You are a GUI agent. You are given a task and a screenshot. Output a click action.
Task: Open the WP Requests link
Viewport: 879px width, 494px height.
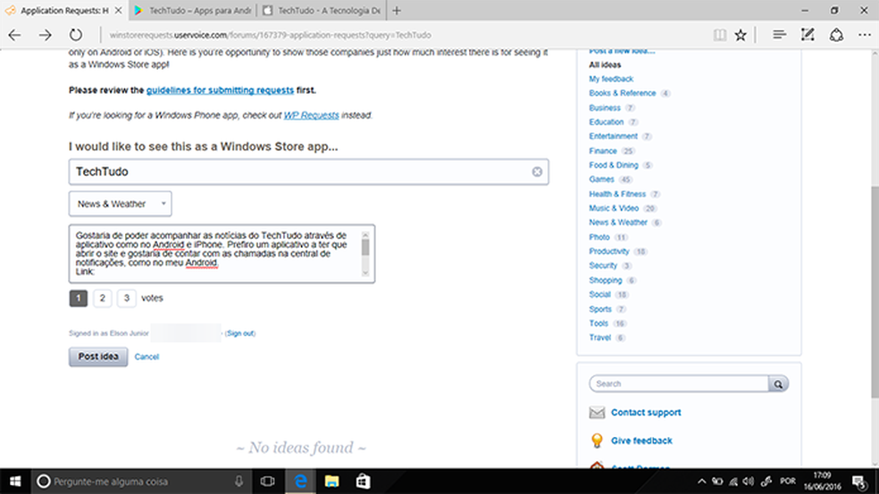pyautogui.click(x=311, y=115)
